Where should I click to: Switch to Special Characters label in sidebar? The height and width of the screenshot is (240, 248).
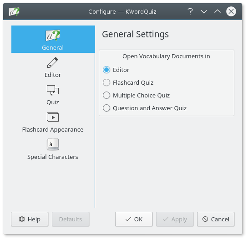coord(53,157)
